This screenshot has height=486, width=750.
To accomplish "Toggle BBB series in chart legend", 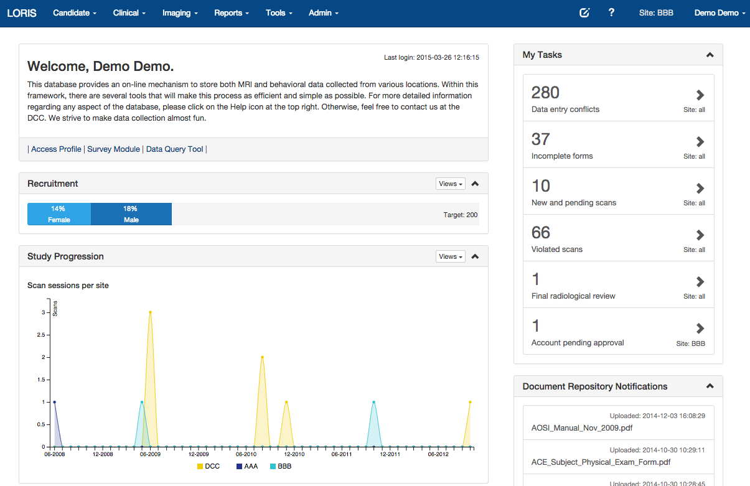I will point(281,466).
